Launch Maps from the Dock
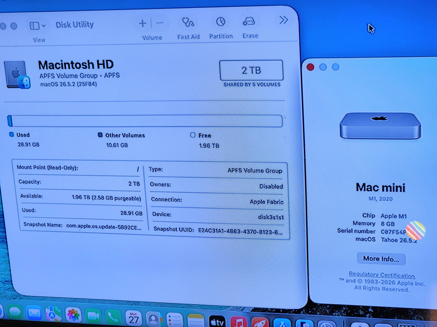The width and height of the screenshot is (437, 327). (x=53, y=315)
